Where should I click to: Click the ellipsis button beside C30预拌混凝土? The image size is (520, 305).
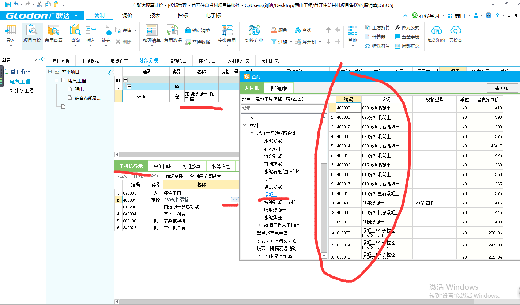pyautogui.click(x=235, y=199)
